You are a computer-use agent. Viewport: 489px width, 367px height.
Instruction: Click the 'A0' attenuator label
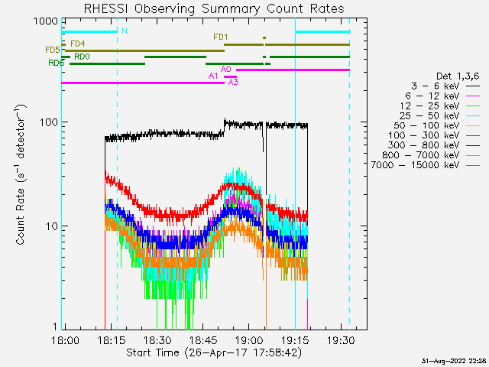pyautogui.click(x=226, y=69)
